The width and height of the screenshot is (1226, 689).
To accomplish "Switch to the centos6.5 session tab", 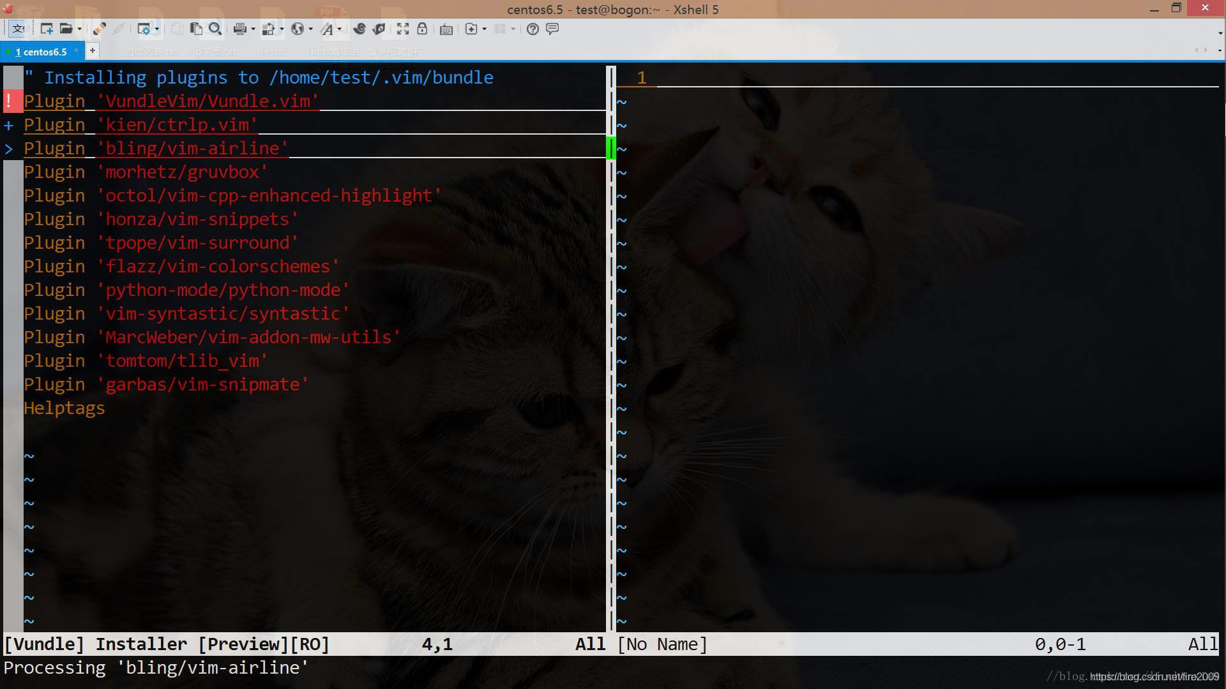I will pos(42,52).
